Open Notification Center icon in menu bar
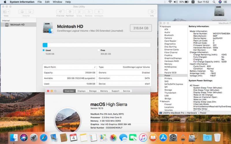This screenshot has height=144, width=231. click(x=226, y=2)
